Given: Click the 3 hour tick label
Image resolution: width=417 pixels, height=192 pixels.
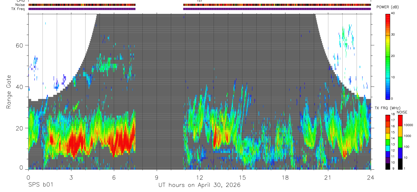Looking at the screenshot, I should (x=71, y=177).
